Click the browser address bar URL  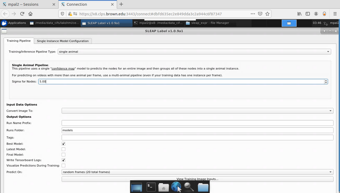pyautogui.click(x=150, y=14)
